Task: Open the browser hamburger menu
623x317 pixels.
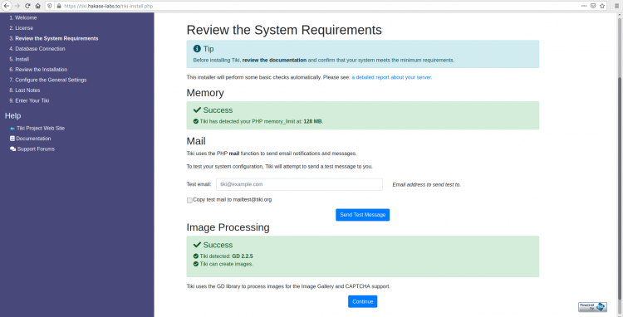Action: coord(616,6)
